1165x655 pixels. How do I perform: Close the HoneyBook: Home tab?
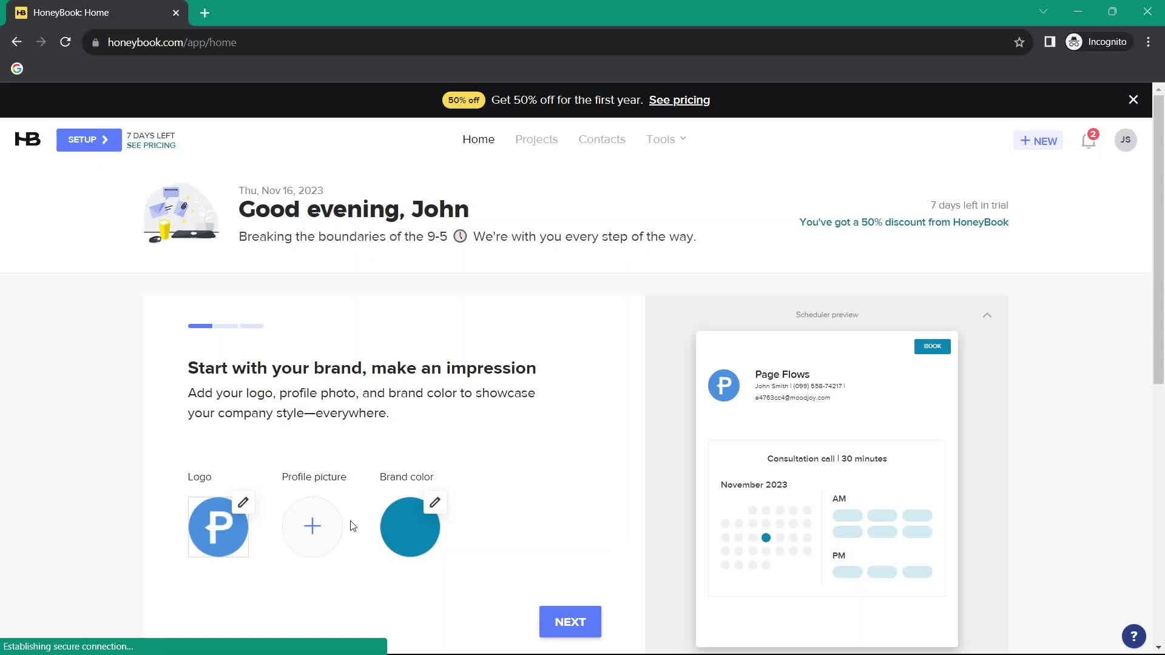point(176,13)
